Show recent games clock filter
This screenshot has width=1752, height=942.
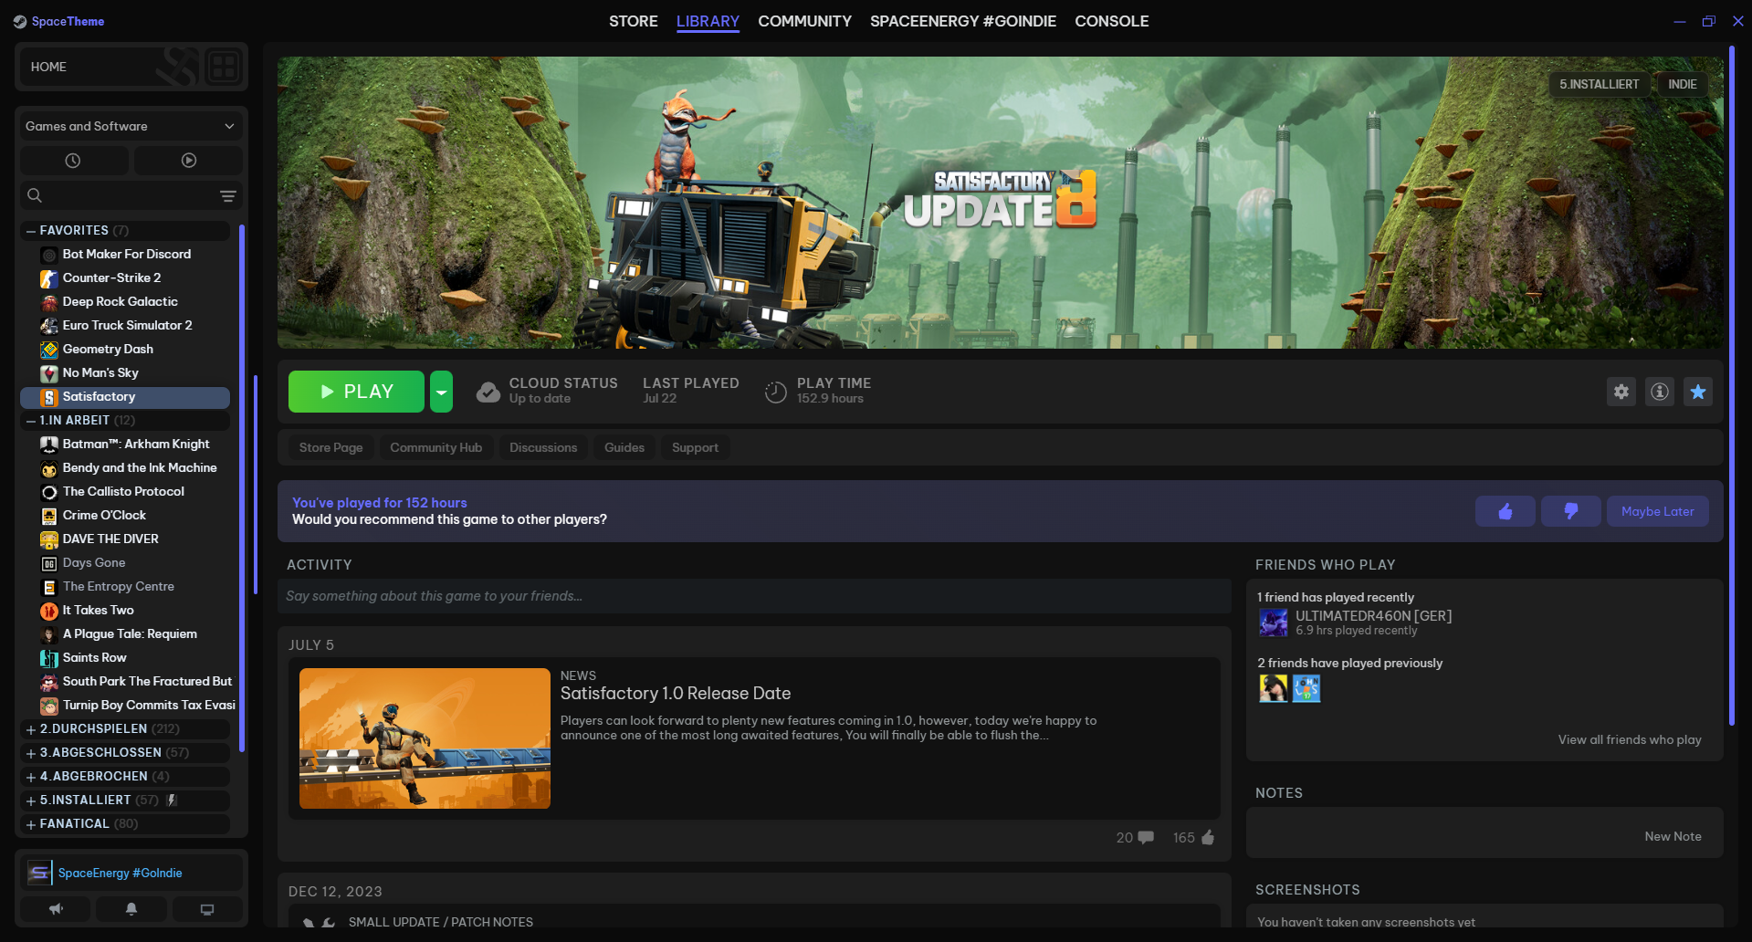(x=73, y=161)
